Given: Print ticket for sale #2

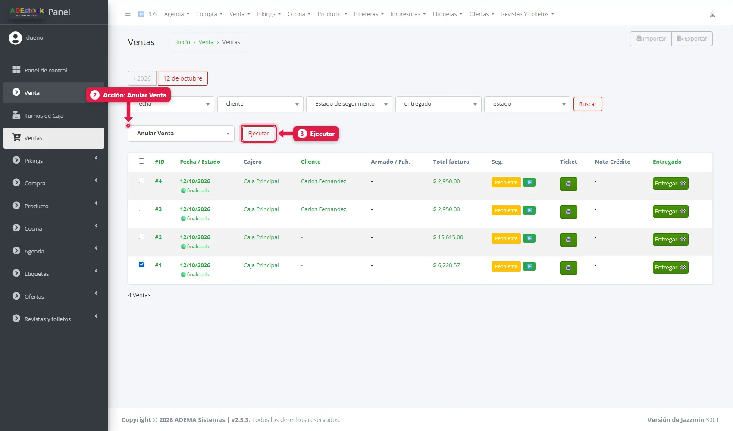Looking at the screenshot, I should (568, 240).
